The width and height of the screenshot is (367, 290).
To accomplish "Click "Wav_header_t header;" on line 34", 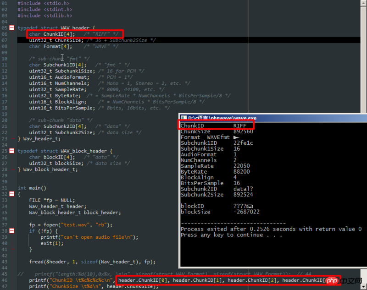I will pyautogui.click(x=58, y=206).
